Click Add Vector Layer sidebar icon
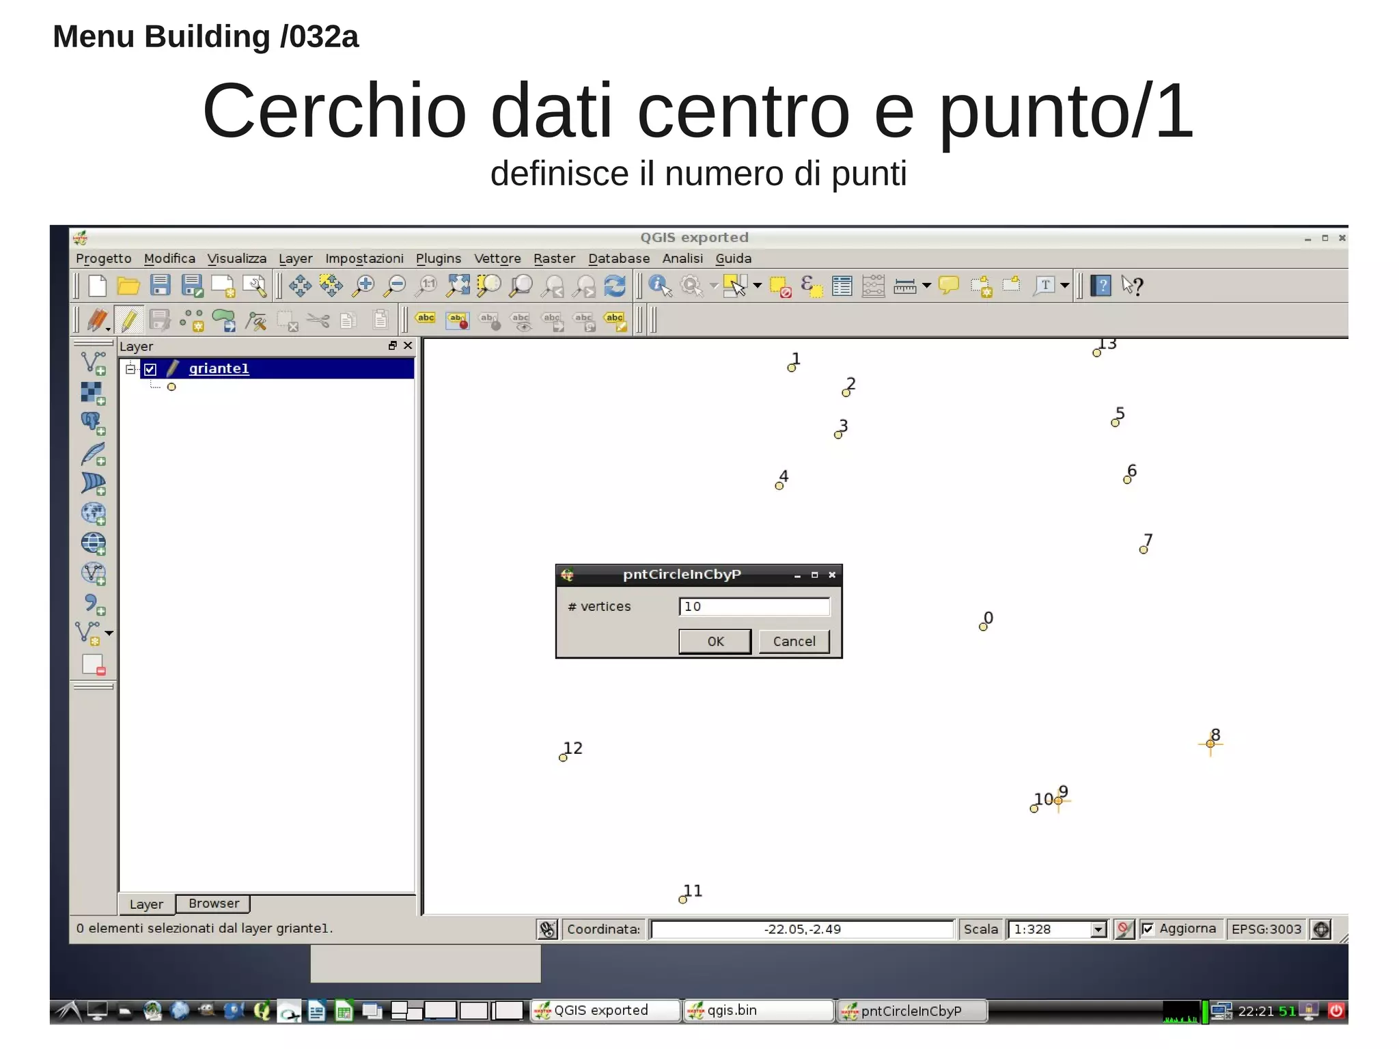This screenshot has width=1399, height=1049. pos(93,362)
